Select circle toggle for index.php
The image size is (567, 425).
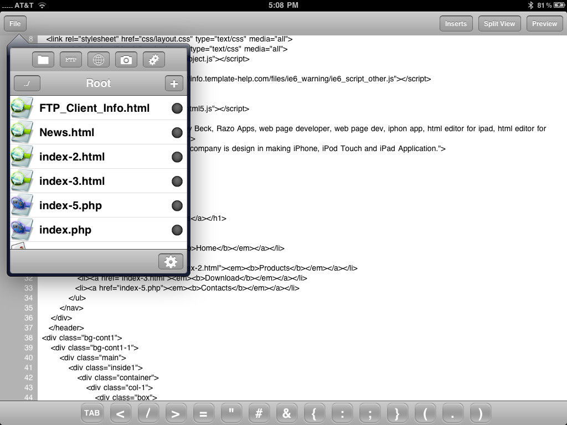pyautogui.click(x=177, y=230)
